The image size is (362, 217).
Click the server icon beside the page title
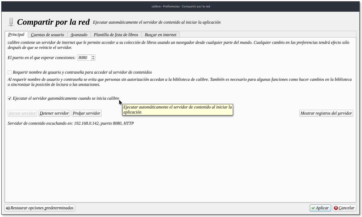(x=11, y=22)
